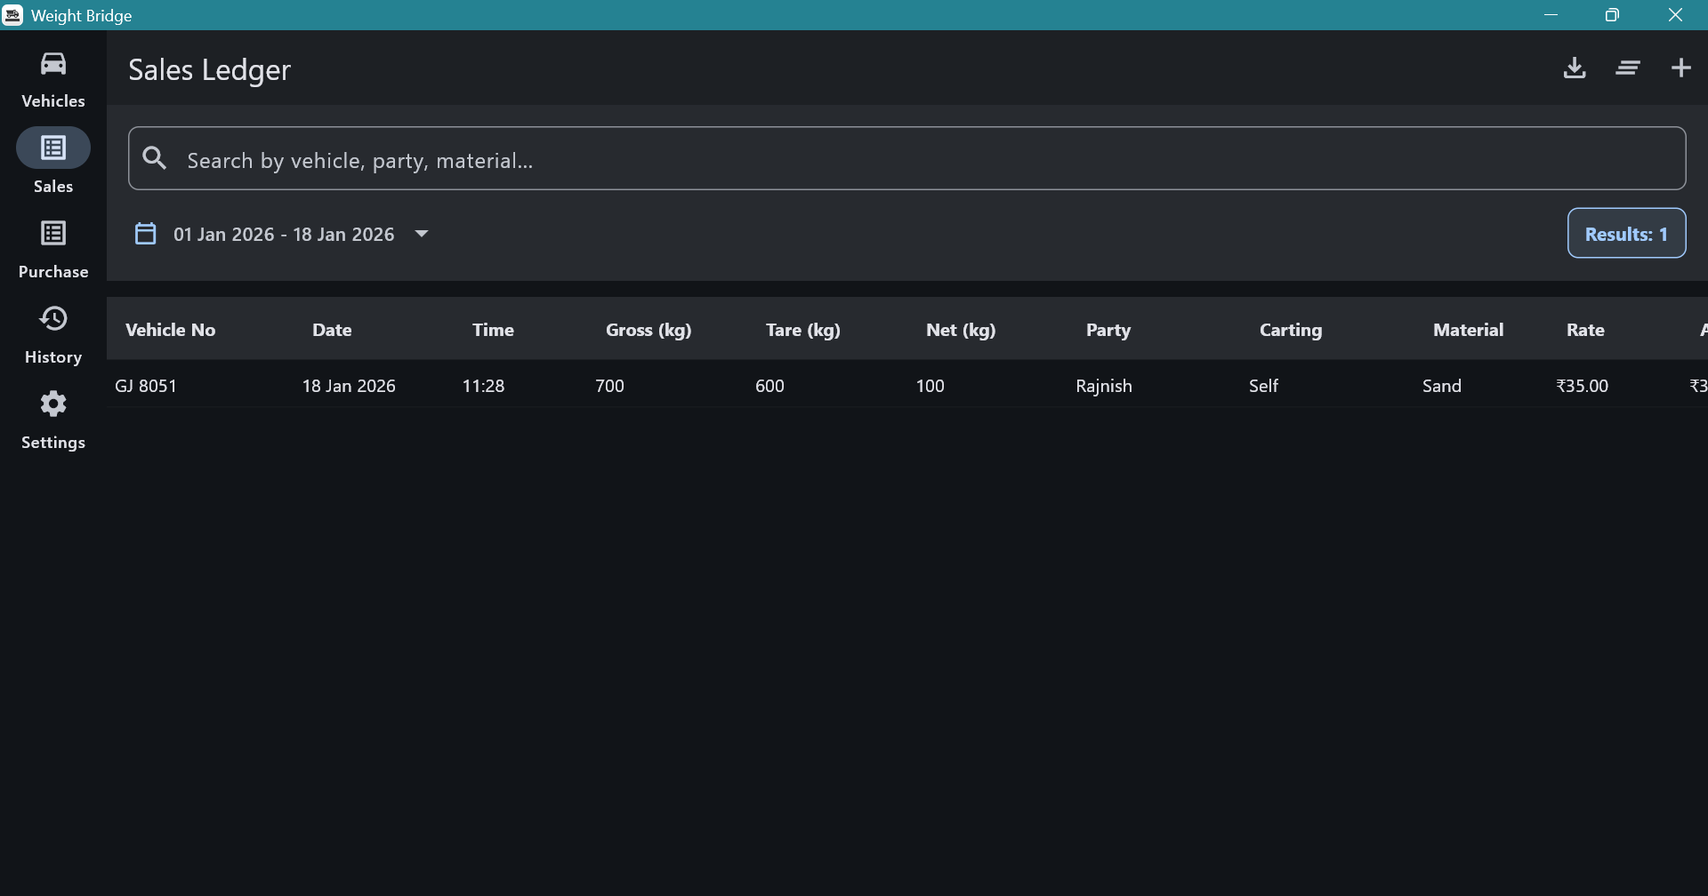This screenshot has width=1708, height=896.
Task: Sort by Vehicle No column header
Action: (x=171, y=330)
